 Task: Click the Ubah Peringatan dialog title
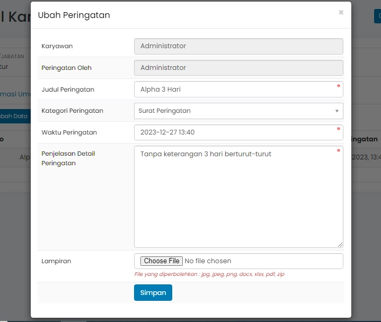click(x=74, y=15)
